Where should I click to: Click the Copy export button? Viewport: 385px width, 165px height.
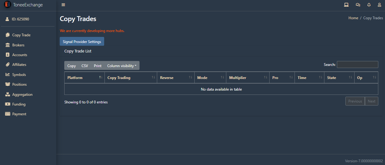(x=72, y=66)
